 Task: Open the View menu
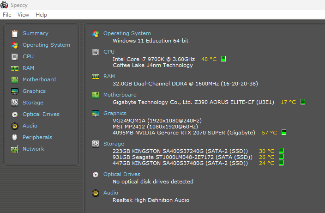tap(23, 15)
